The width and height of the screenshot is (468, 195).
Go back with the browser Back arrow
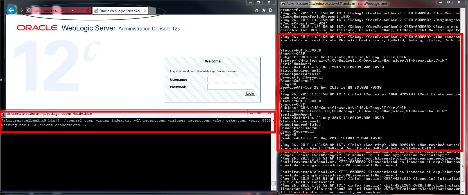11,10
